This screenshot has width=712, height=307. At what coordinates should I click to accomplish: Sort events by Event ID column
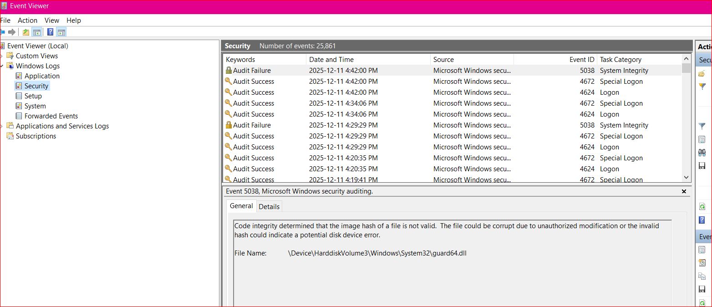pyautogui.click(x=581, y=60)
